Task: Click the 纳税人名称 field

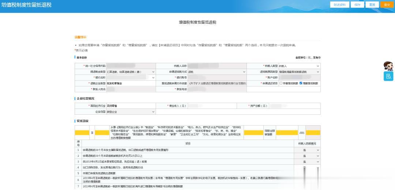Action: 217,66
